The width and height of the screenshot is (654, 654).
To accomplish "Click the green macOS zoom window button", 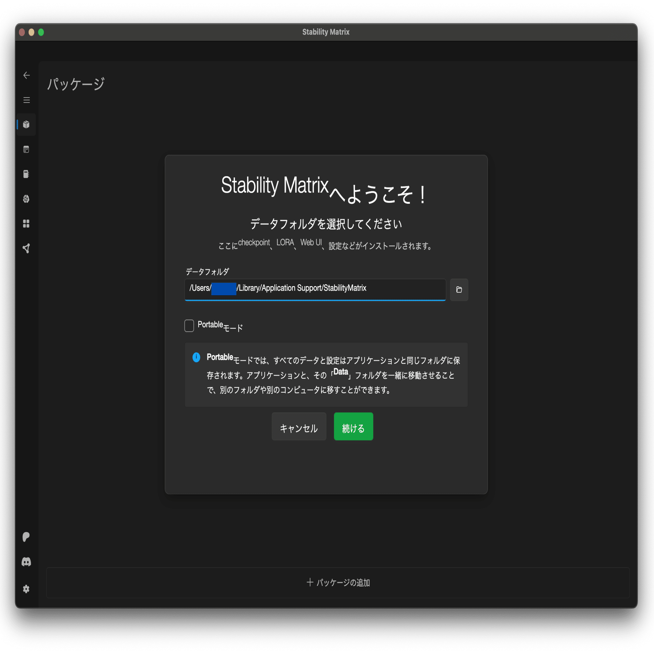I will tap(41, 32).
